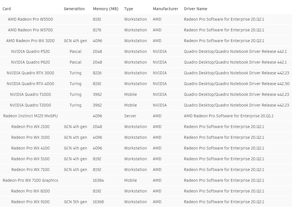
Task: Select the Radeon Pro WX 9100 card name
Action: tap(30, 202)
